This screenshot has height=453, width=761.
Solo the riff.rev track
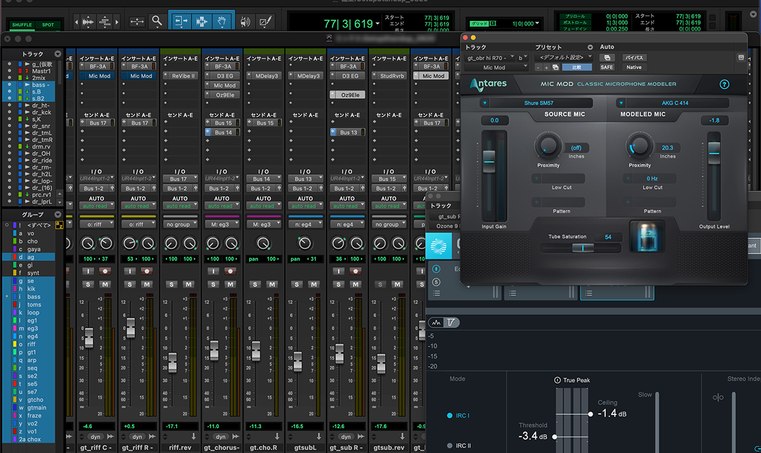pos(172,284)
